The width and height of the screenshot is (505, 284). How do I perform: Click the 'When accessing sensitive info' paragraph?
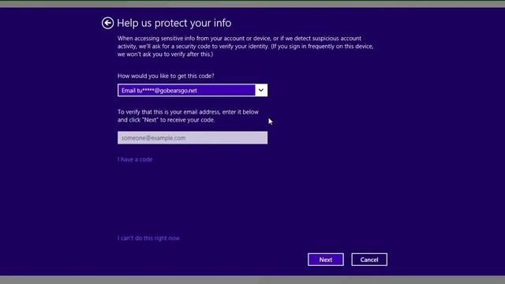tap(245, 47)
